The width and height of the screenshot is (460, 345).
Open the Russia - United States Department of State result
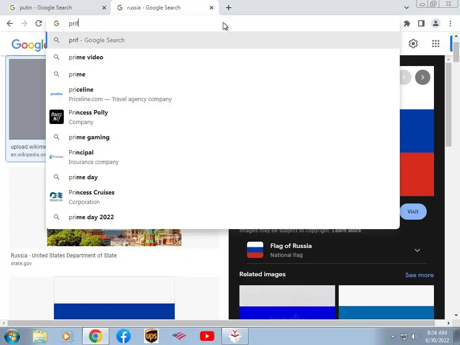pyautogui.click(x=64, y=256)
